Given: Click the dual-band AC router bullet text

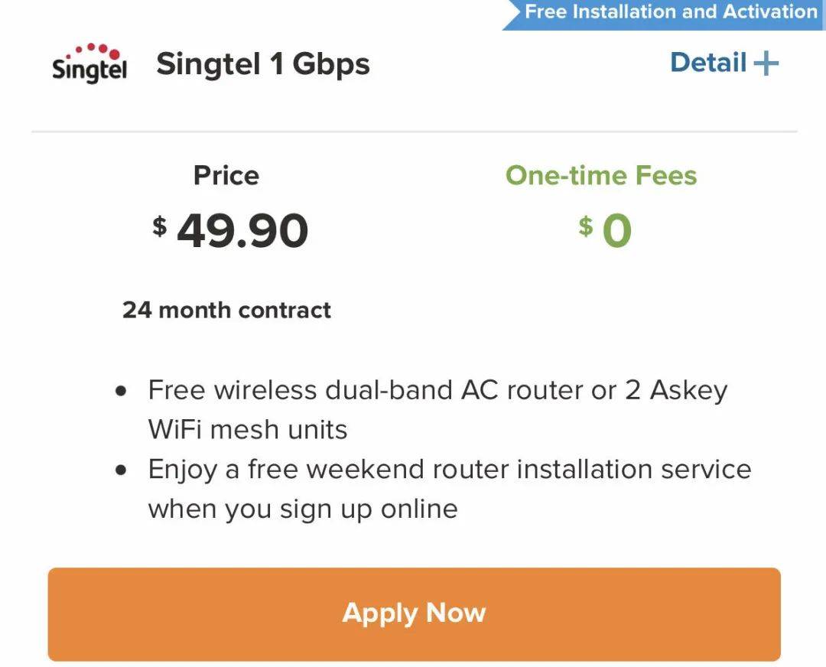Looking at the screenshot, I should [x=437, y=390].
